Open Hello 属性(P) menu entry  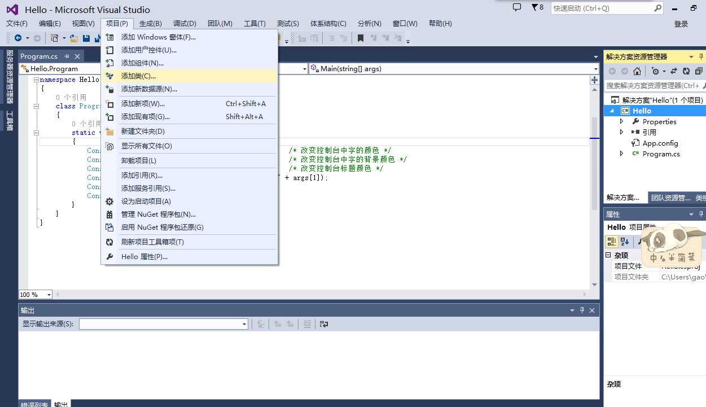(190, 257)
